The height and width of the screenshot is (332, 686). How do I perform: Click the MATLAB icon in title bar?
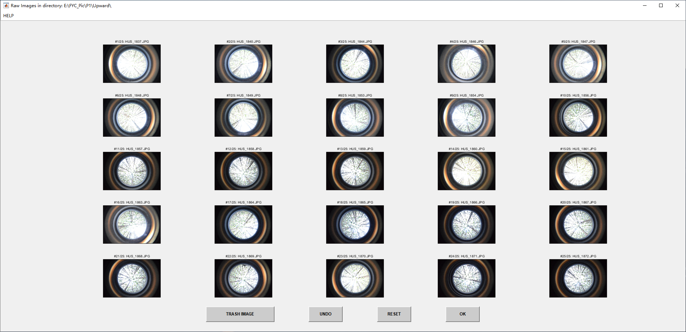point(6,5)
